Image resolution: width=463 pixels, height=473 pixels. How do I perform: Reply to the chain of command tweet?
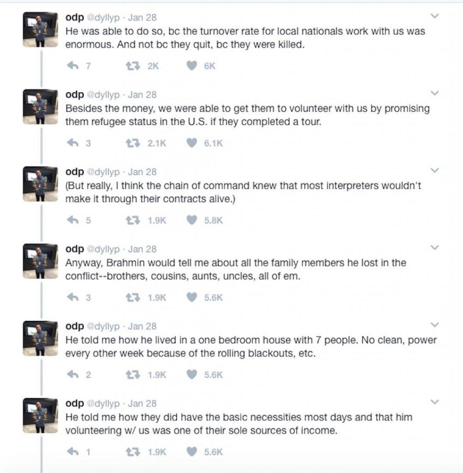pyautogui.click(x=73, y=220)
